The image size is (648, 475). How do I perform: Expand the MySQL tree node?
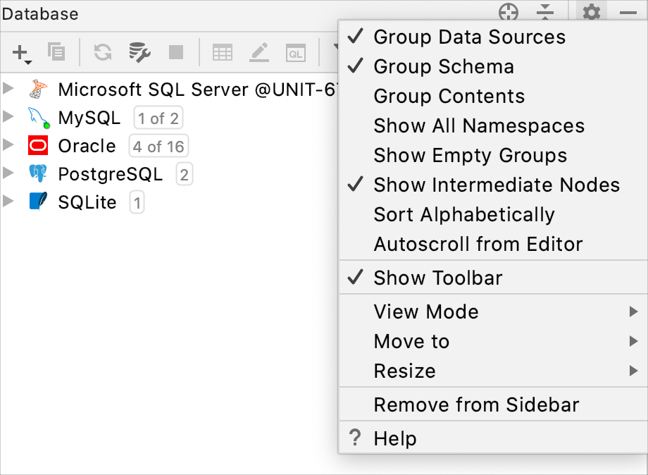pos(8,117)
